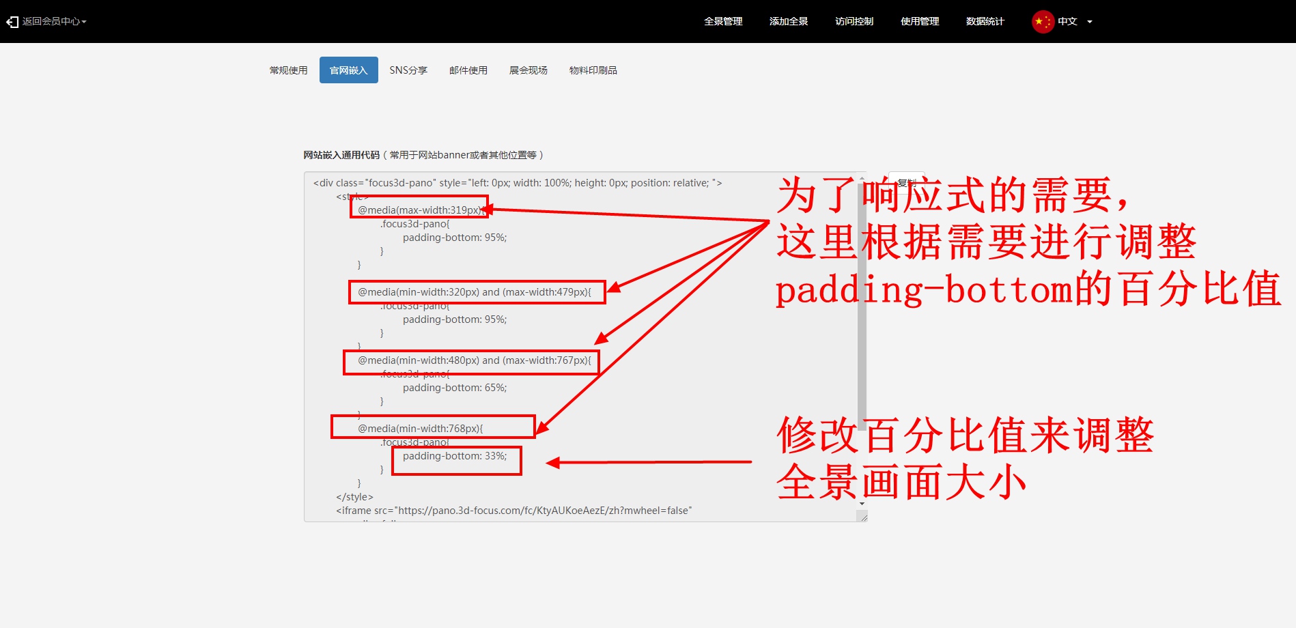This screenshot has width=1296, height=628.
Task: Open the 全景管理 menu
Action: 723,22
